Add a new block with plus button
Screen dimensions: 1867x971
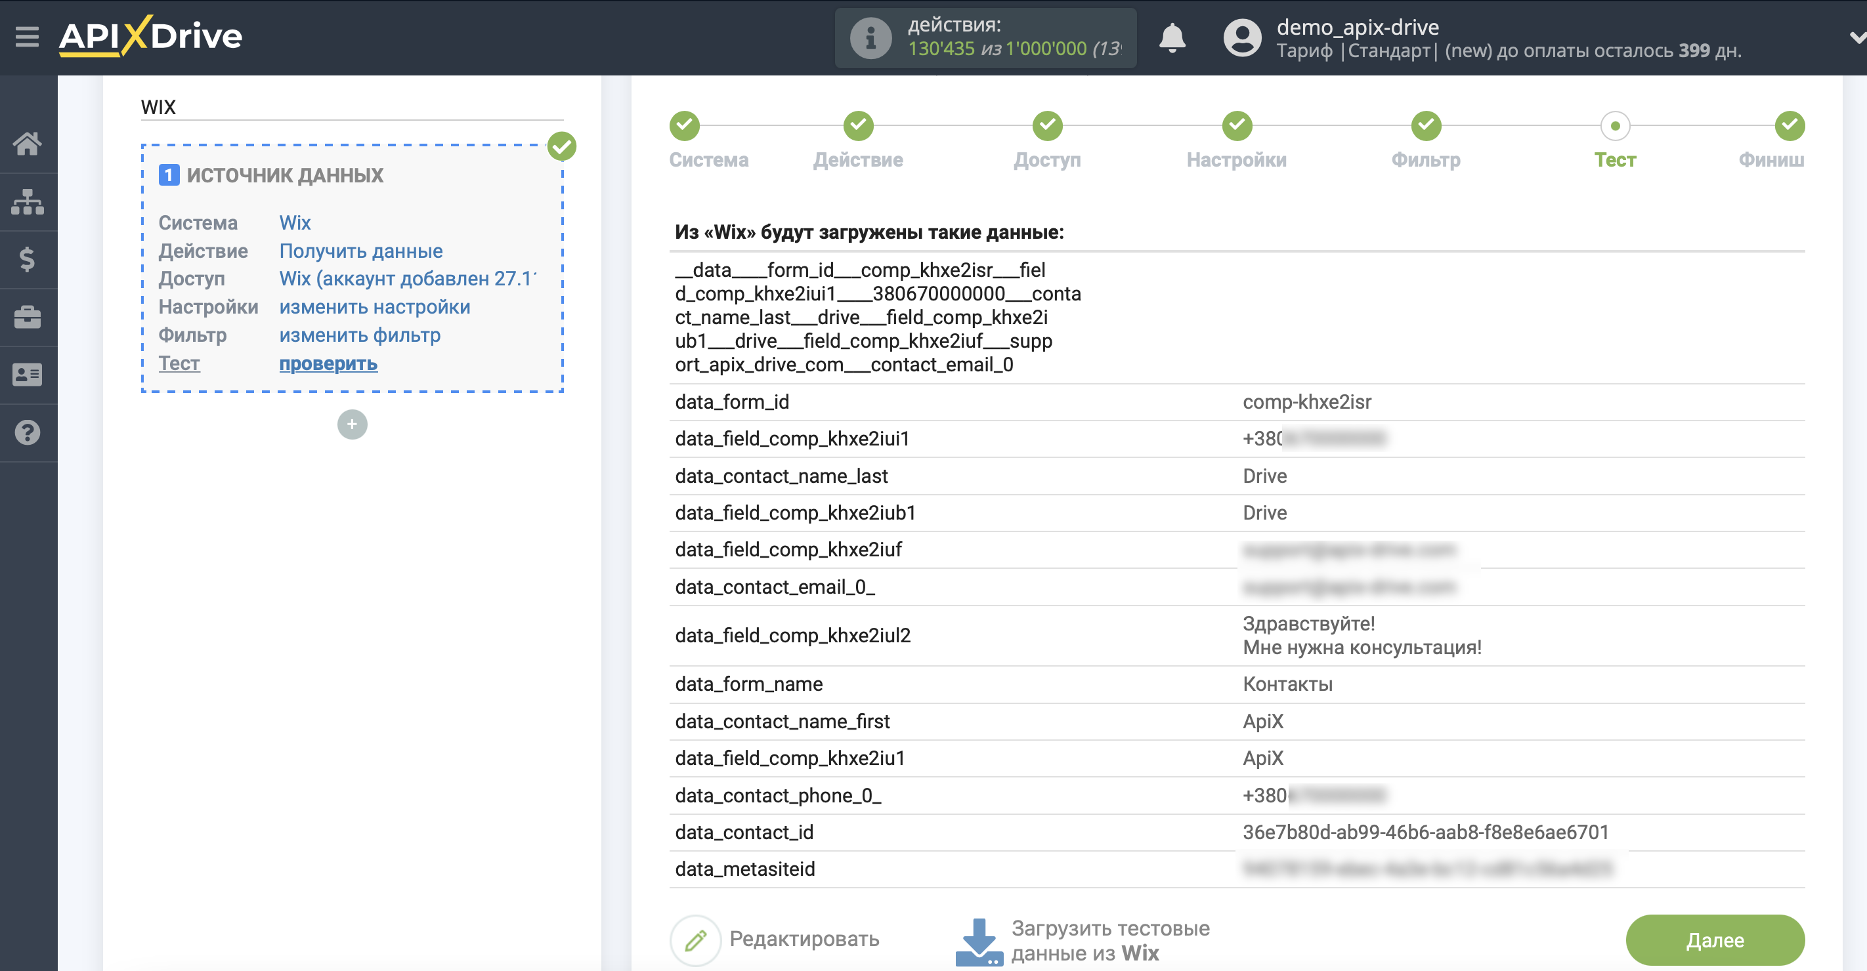pos(353,424)
